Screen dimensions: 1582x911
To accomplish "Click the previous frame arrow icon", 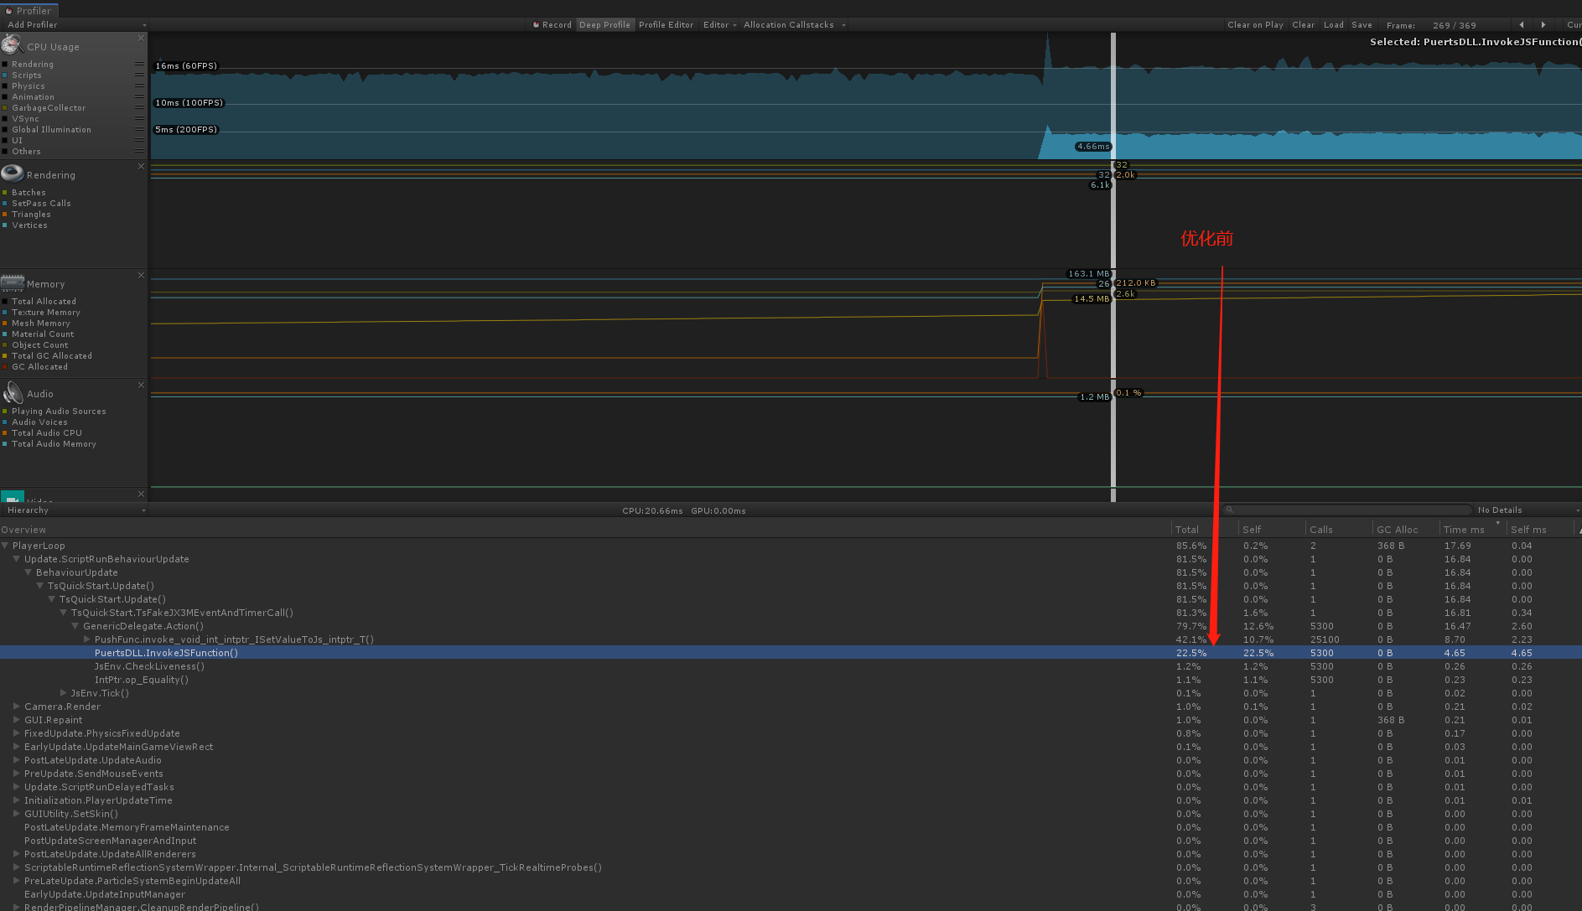I will pos(1521,24).
